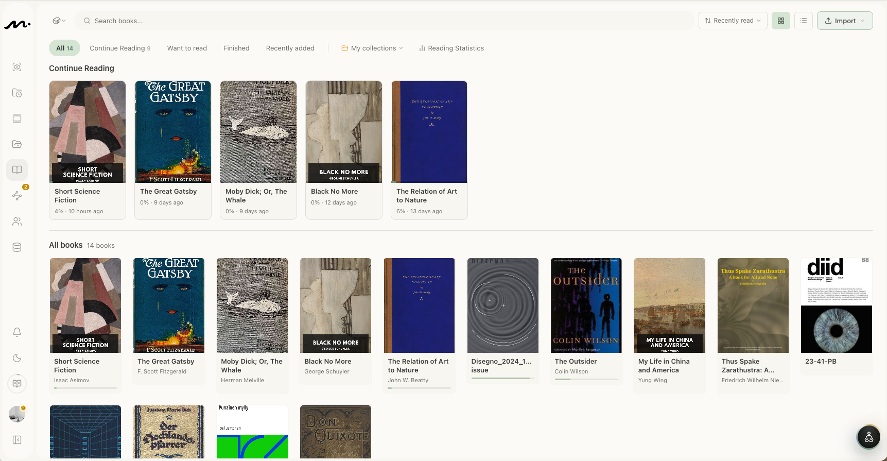The height and width of the screenshot is (461, 887).
Task: Click the upload icon on the Import button
Action: [828, 21]
